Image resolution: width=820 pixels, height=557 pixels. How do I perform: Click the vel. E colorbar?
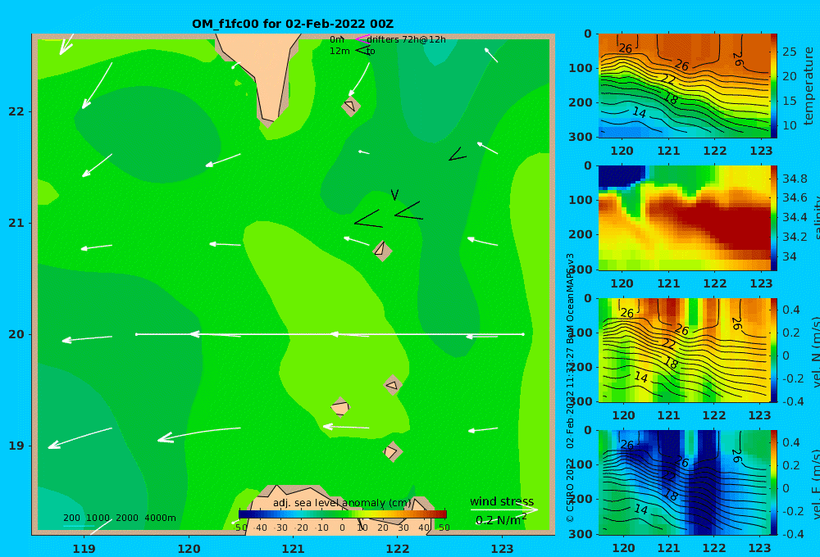774,482
